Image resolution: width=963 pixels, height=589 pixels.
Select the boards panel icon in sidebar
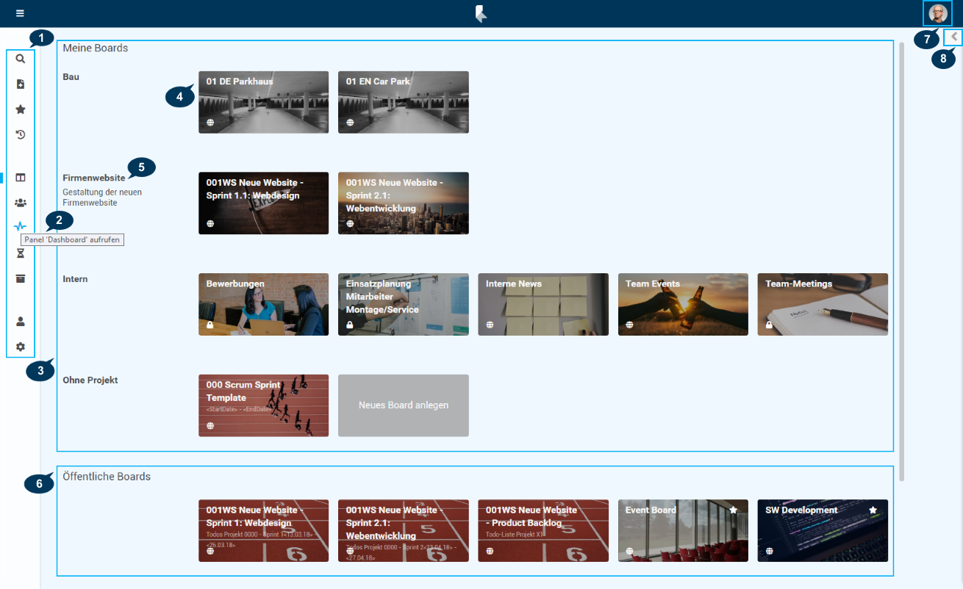coord(21,178)
